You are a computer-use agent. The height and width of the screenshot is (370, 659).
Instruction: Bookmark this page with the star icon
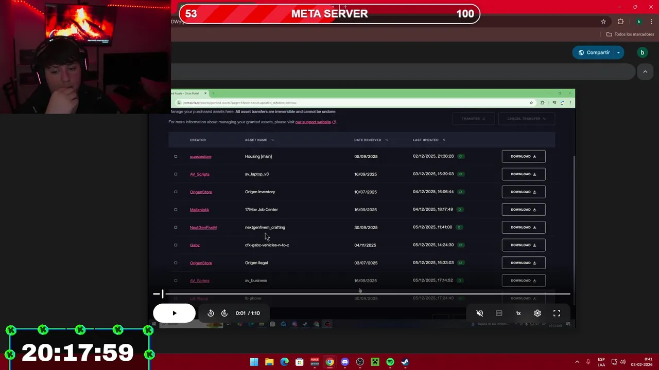tap(603, 22)
